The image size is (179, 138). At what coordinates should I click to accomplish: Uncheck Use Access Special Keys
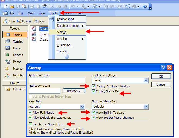pyautogui.click(x=30, y=124)
